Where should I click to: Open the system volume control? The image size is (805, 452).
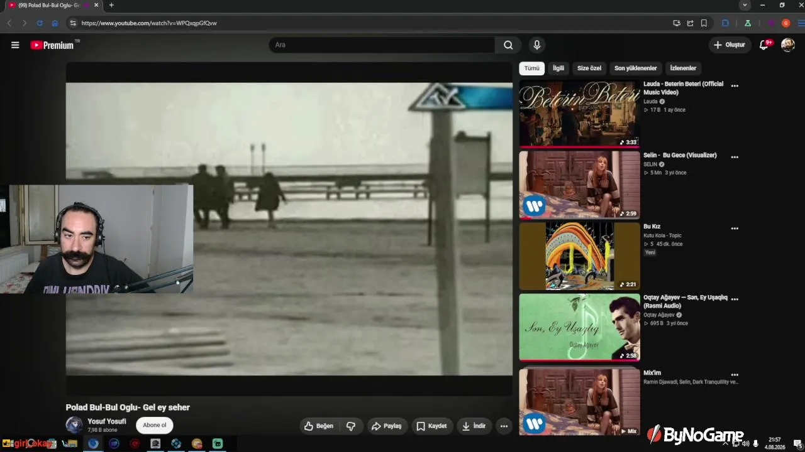tap(746, 444)
